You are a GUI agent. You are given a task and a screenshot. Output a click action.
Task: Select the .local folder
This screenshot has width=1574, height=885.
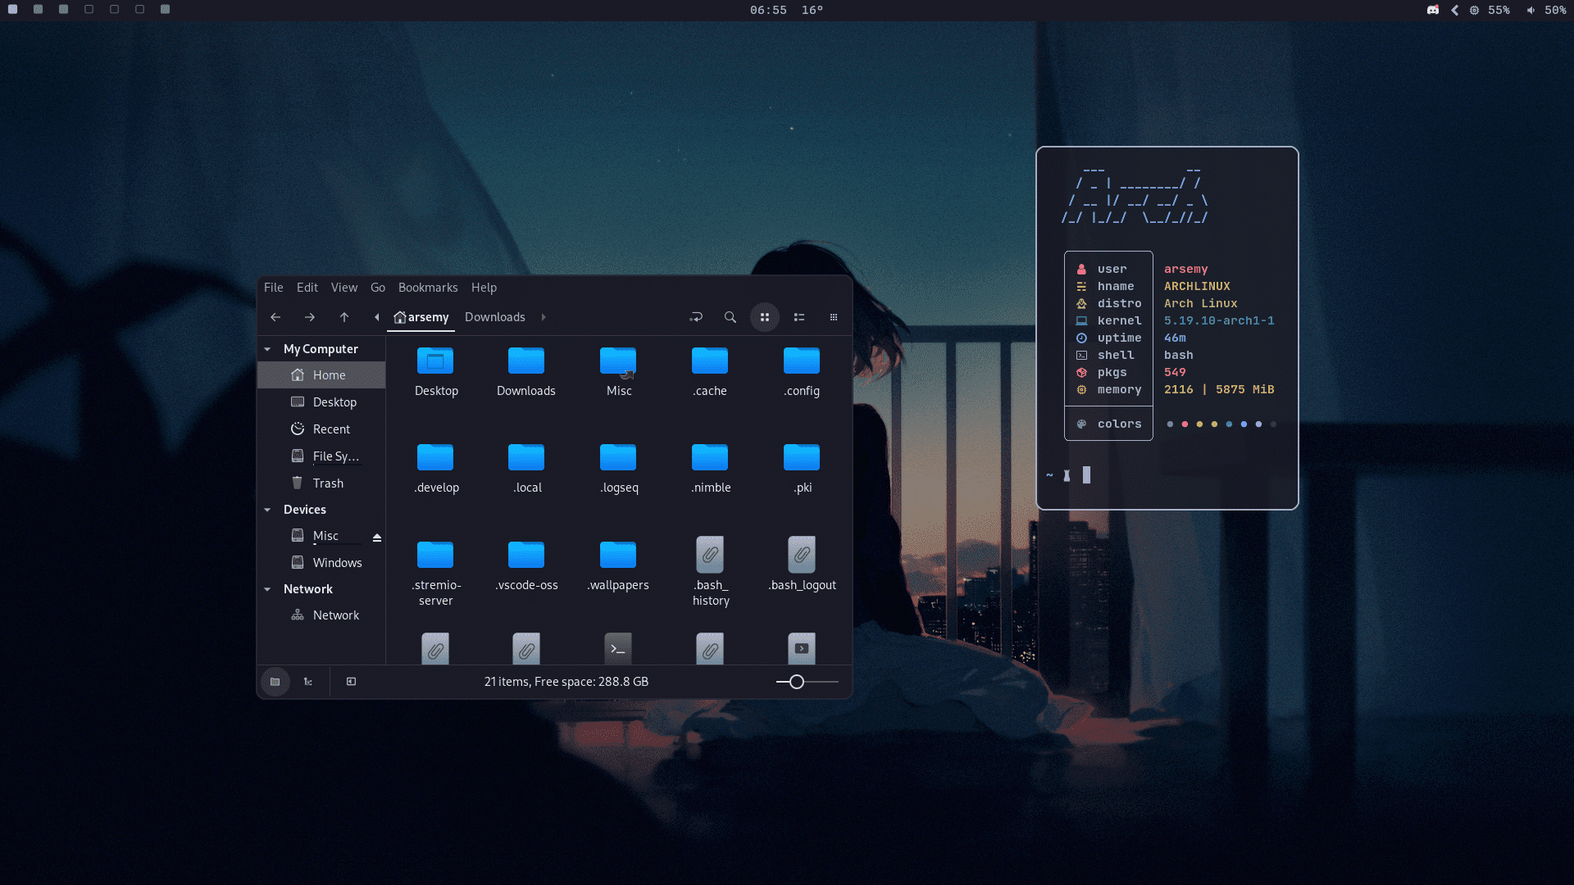click(x=526, y=458)
